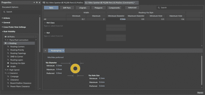Viewport: 205px width, 95px height.
Task: Click the PcbDoc file icon on first tab
Action: click(x=44, y=3)
